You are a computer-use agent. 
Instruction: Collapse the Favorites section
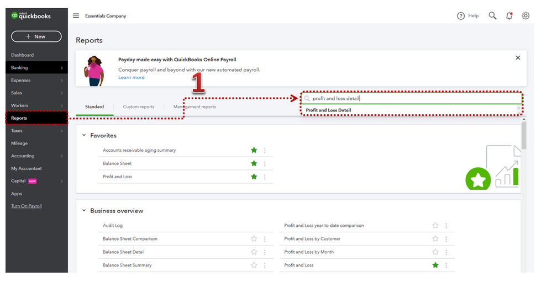pos(84,135)
